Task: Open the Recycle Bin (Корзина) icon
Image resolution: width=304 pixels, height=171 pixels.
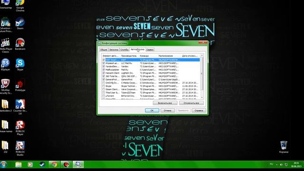Action: tap(284, 147)
